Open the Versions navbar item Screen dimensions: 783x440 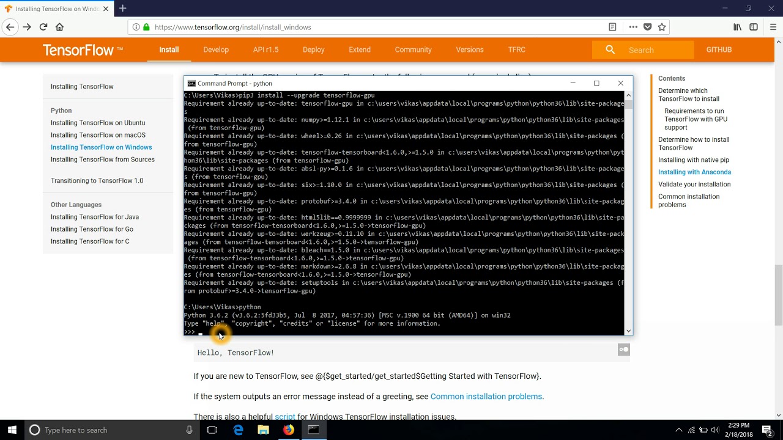(x=470, y=50)
